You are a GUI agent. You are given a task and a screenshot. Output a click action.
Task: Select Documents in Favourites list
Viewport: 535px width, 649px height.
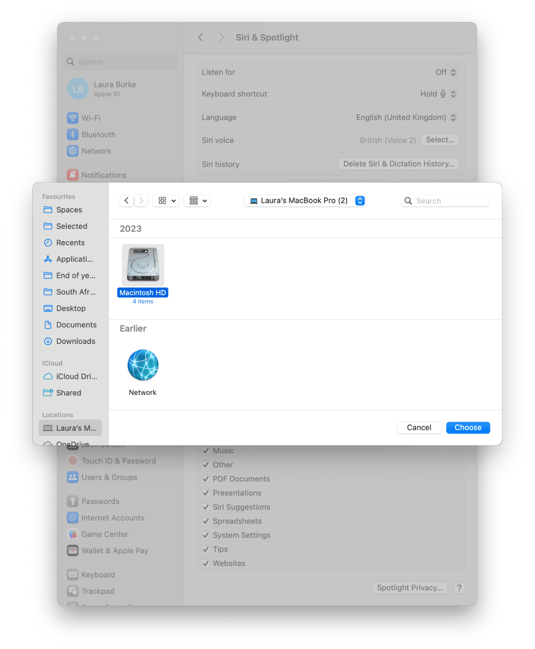(x=76, y=325)
